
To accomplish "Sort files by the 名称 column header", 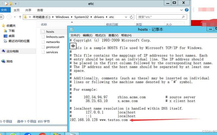I will point(44,25).
